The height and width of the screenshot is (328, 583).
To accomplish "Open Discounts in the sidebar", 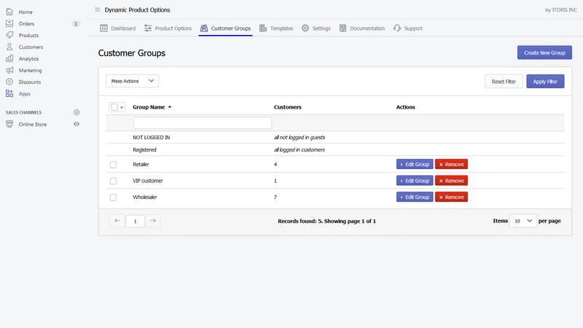I will (30, 82).
